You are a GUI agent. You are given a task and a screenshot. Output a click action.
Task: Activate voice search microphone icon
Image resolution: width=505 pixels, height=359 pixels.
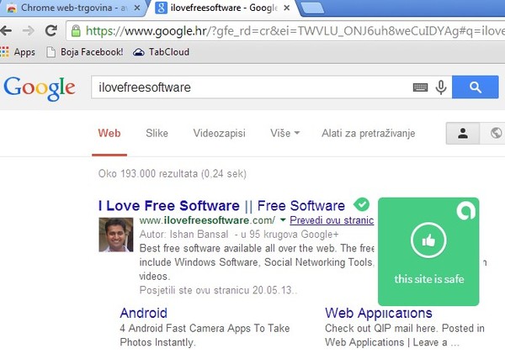tap(440, 87)
